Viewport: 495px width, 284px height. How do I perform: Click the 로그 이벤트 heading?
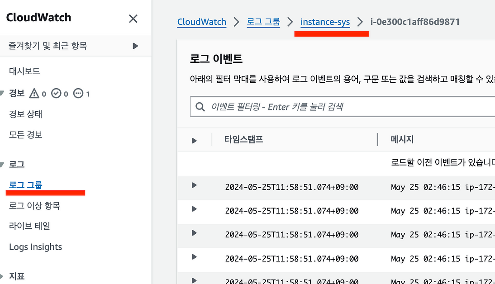click(x=216, y=59)
